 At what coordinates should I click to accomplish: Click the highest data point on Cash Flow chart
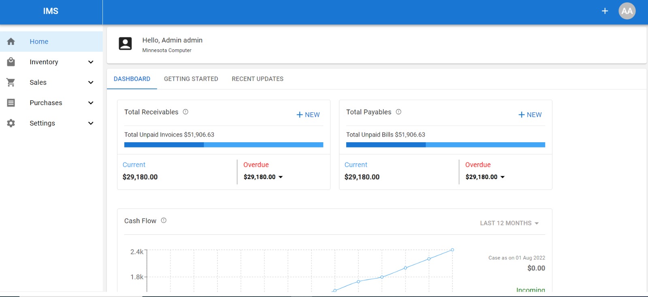[x=452, y=250]
